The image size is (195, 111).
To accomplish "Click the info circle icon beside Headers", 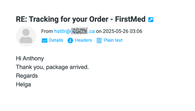I will [70, 41].
